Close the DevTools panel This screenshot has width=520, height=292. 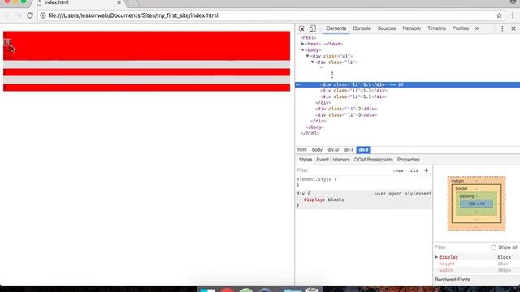(513, 29)
